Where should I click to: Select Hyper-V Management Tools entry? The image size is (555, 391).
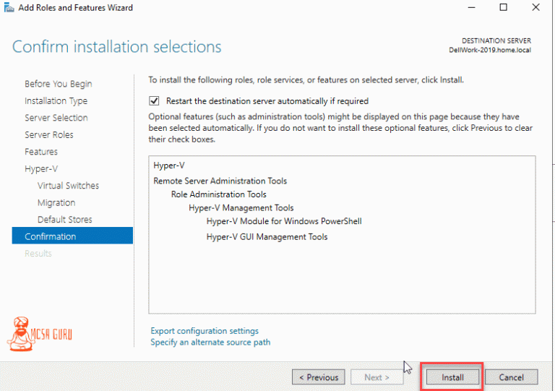tap(241, 207)
